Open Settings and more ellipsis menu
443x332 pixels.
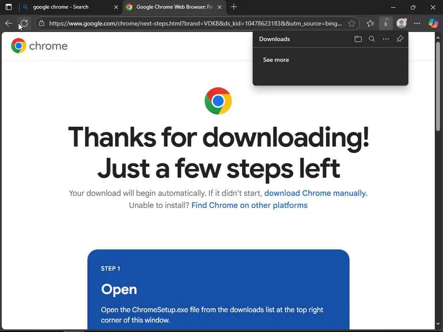pyautogui.click(x=417, y=23)
